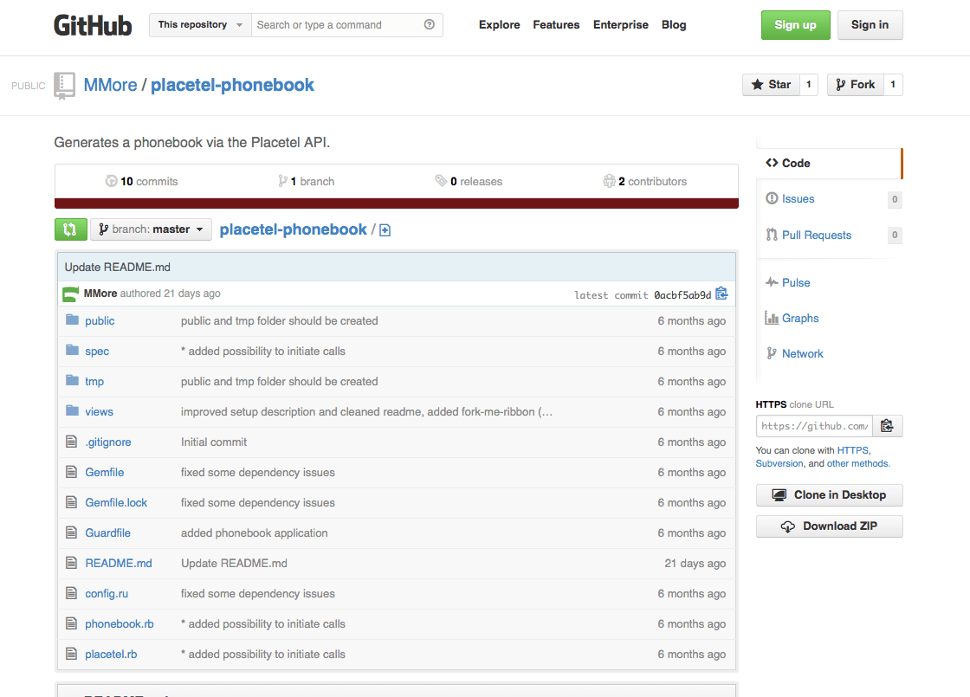Screen dimensions: 970x697
Task: Click the releases tag icon
Action: (x=441, y=181)
